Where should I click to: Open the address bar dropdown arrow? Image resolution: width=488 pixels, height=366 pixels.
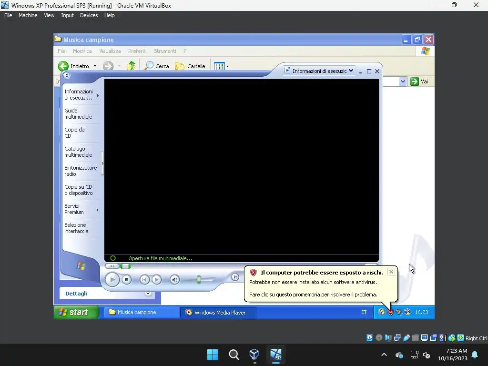pos(403,81)
